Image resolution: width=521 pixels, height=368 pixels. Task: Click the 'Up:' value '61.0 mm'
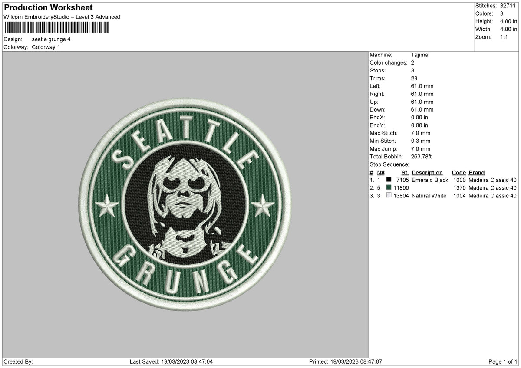tap(422, 102)
